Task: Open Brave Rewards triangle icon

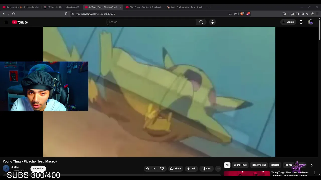Action: [x=248, y=14]
